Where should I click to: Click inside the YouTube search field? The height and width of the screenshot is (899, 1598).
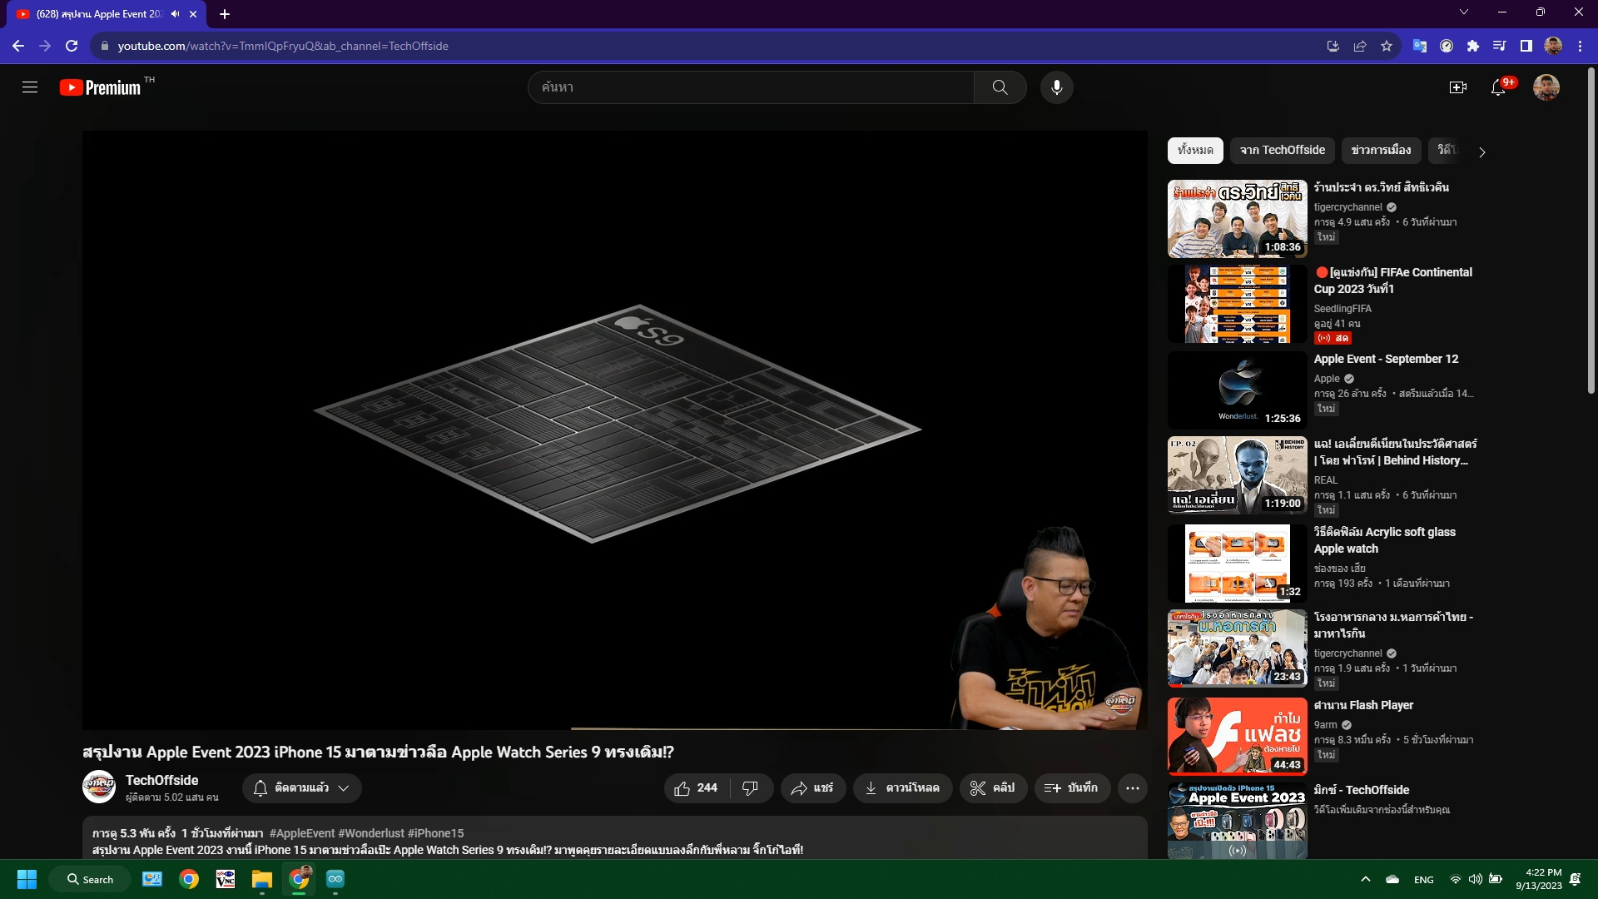[751, 87]
